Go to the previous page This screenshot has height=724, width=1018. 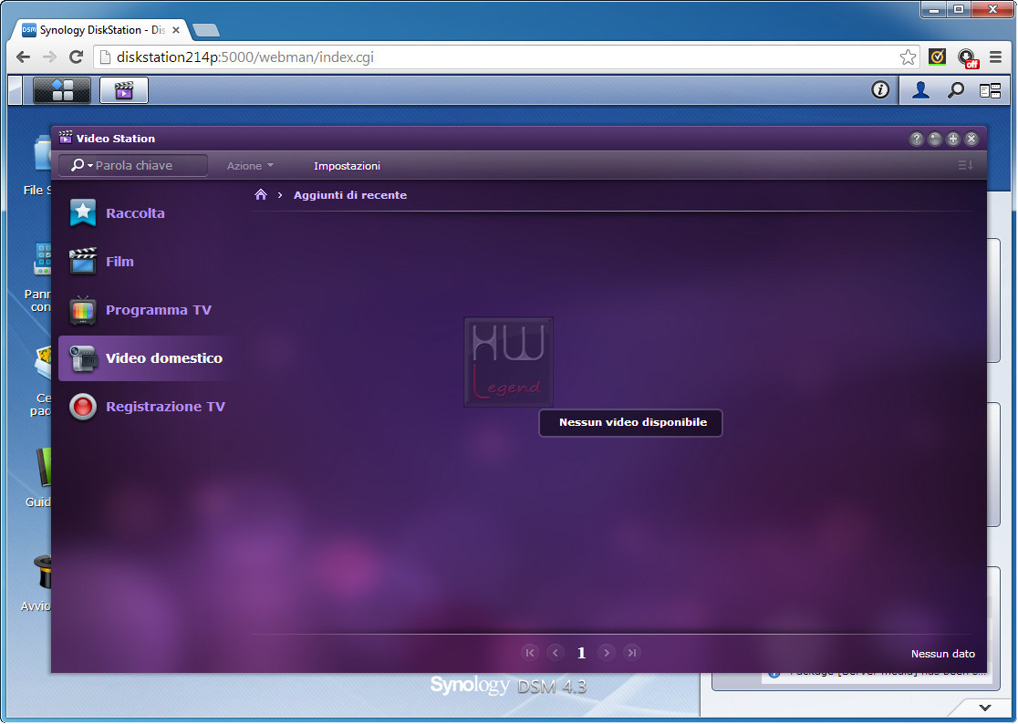(556, 653)
